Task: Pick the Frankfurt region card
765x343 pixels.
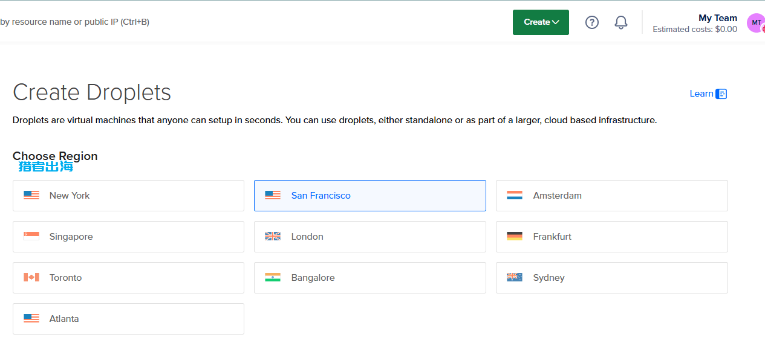Action: pos(612,237)
